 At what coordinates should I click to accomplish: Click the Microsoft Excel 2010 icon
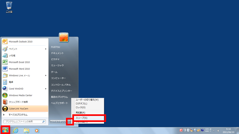point(5,62)
